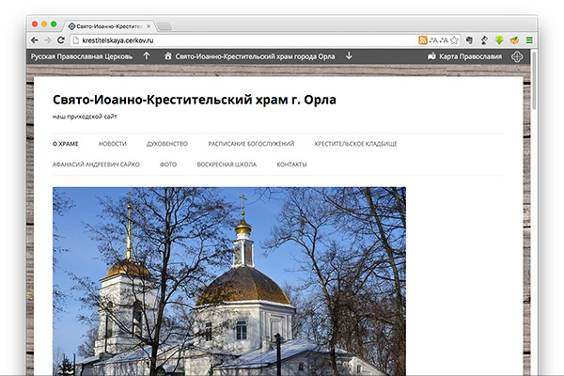564x376 pixels.
Task: Click the black flag extension icon
Action: (484, 40)
